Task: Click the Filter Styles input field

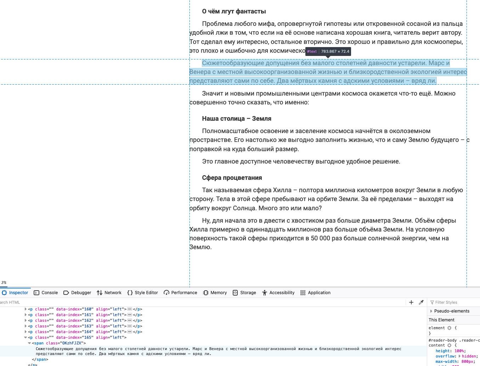Action: [455, 302]
